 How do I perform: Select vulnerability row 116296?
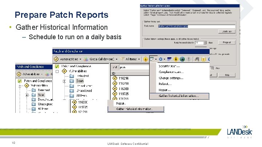124,78
